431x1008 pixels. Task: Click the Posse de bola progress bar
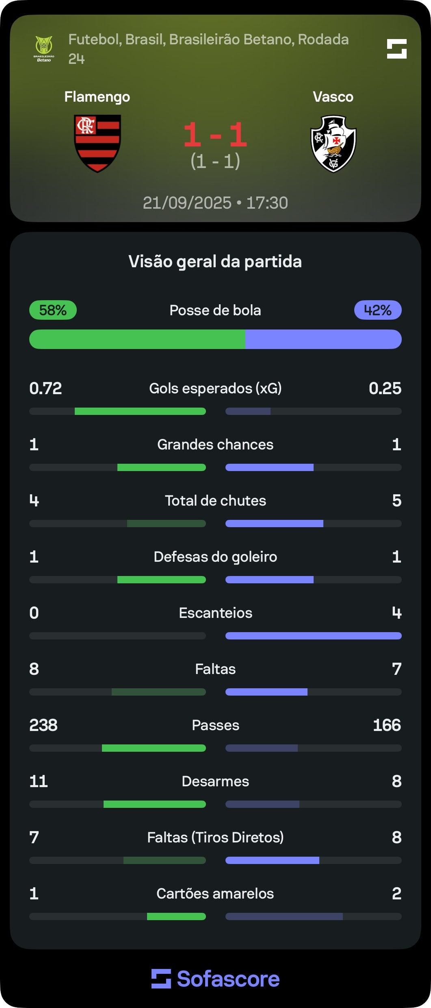pyautogui.click(x=215, y=339)
